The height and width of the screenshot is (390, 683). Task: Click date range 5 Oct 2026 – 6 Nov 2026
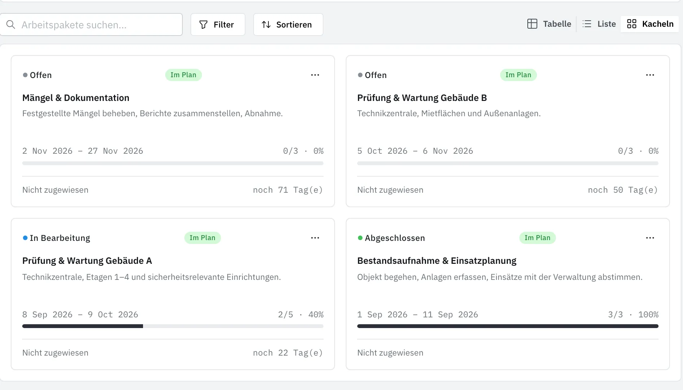[x=415, y=151]
